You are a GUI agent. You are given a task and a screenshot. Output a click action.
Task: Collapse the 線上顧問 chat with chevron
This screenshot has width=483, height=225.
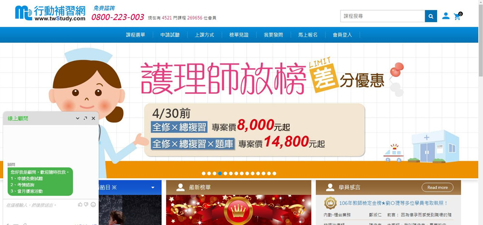pos(78,118)
